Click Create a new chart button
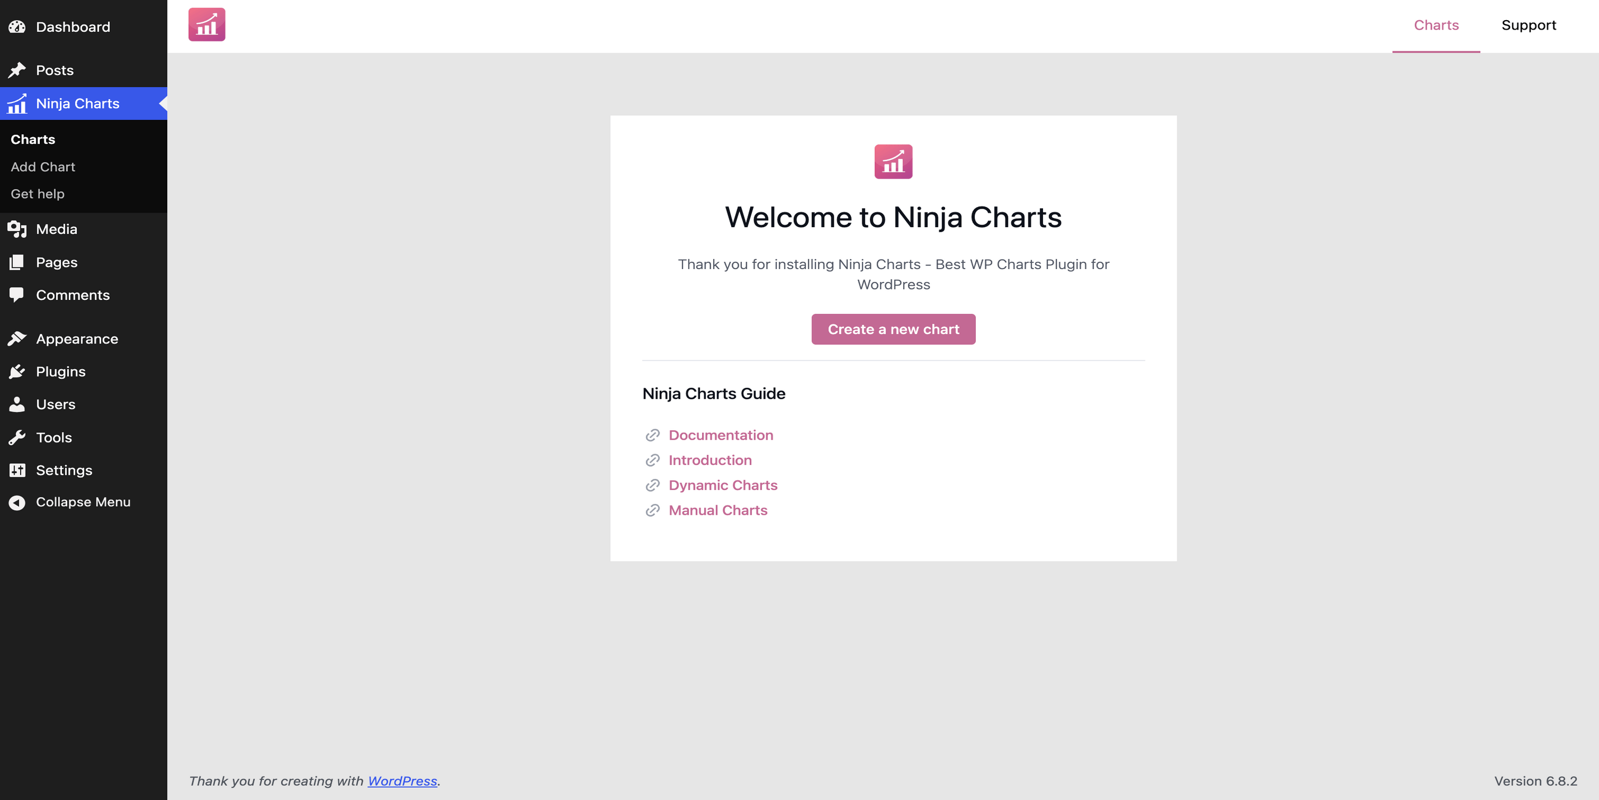 (893, 330)
